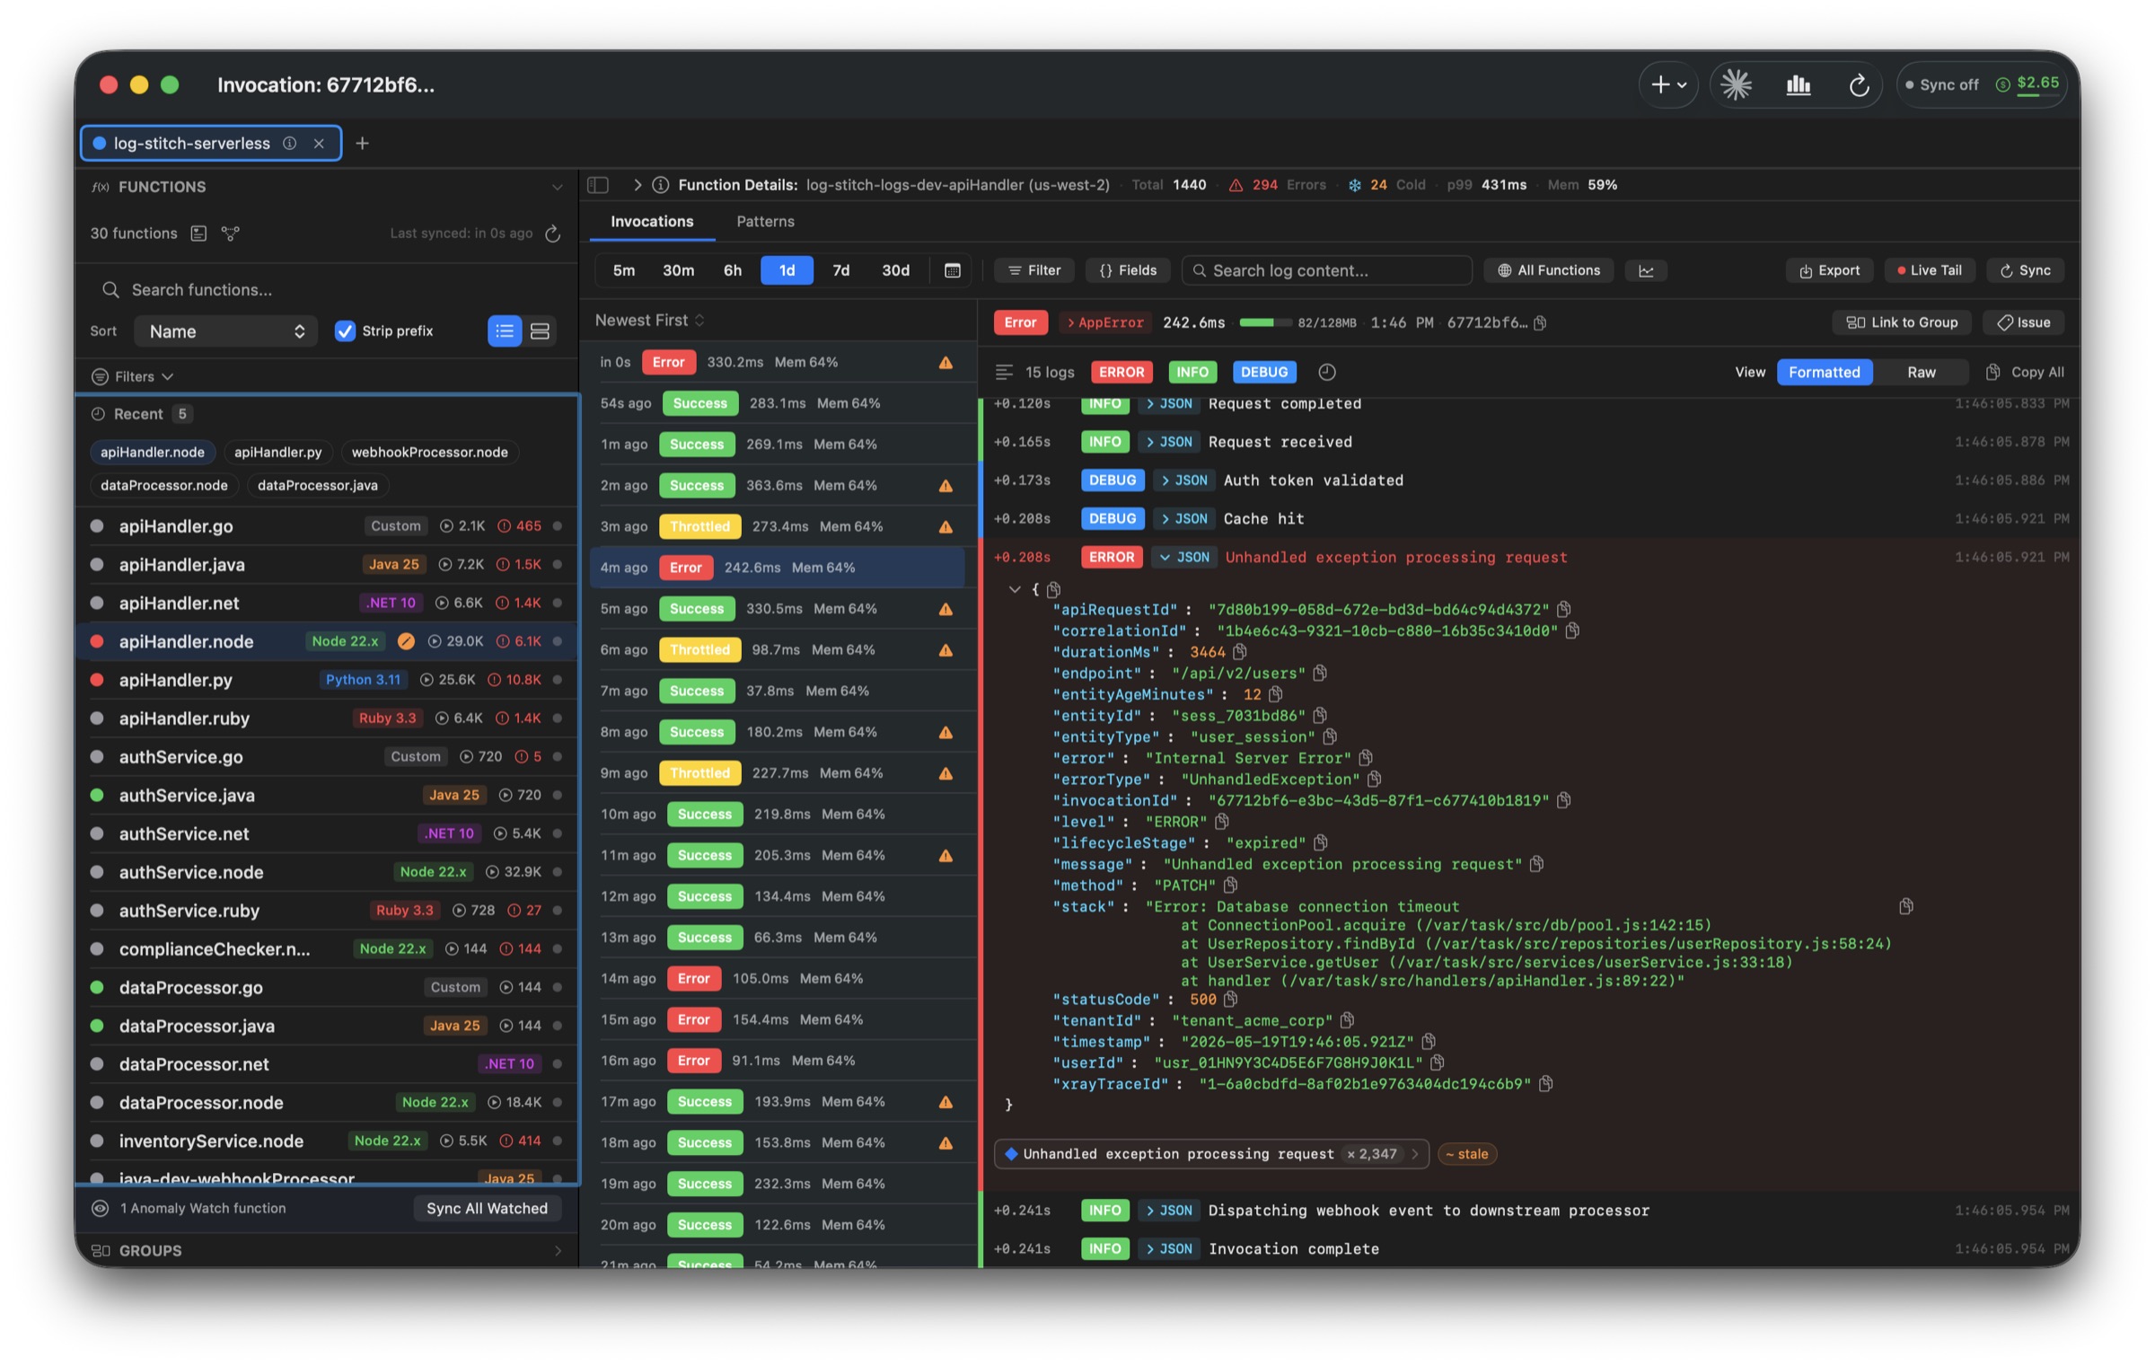Click the Export button
The width and height of the screenshot is (2155, 1366).
1829,270
